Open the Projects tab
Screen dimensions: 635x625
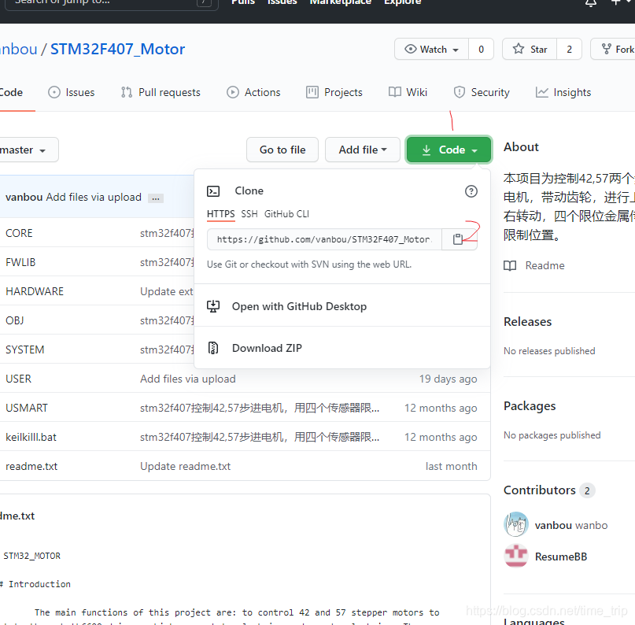tap(334, 92)
